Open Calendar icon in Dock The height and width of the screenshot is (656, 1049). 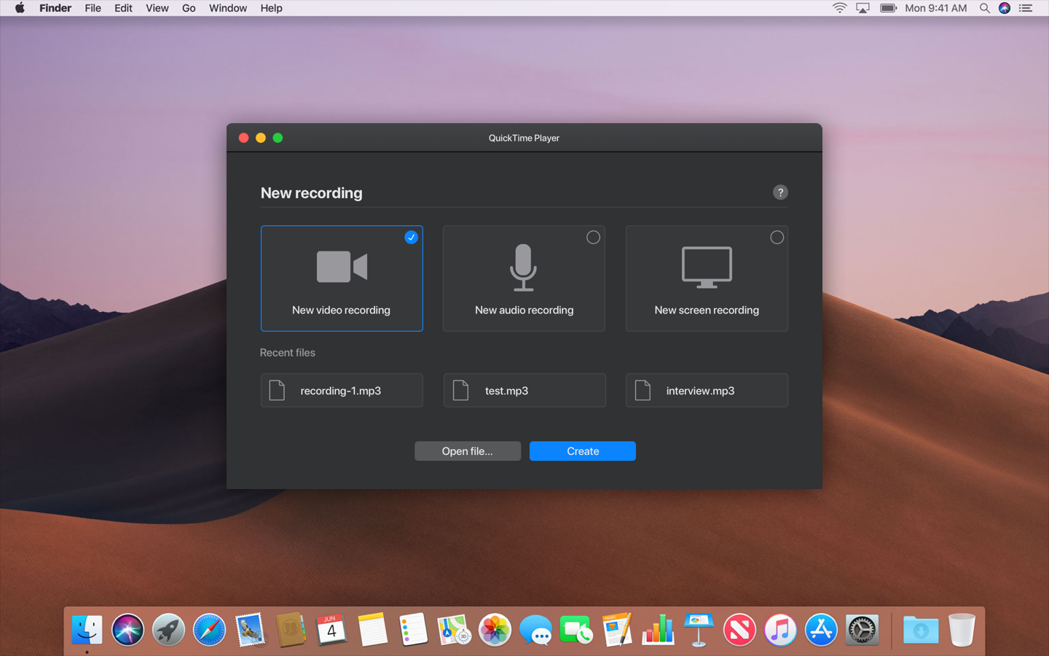point(331,630)
